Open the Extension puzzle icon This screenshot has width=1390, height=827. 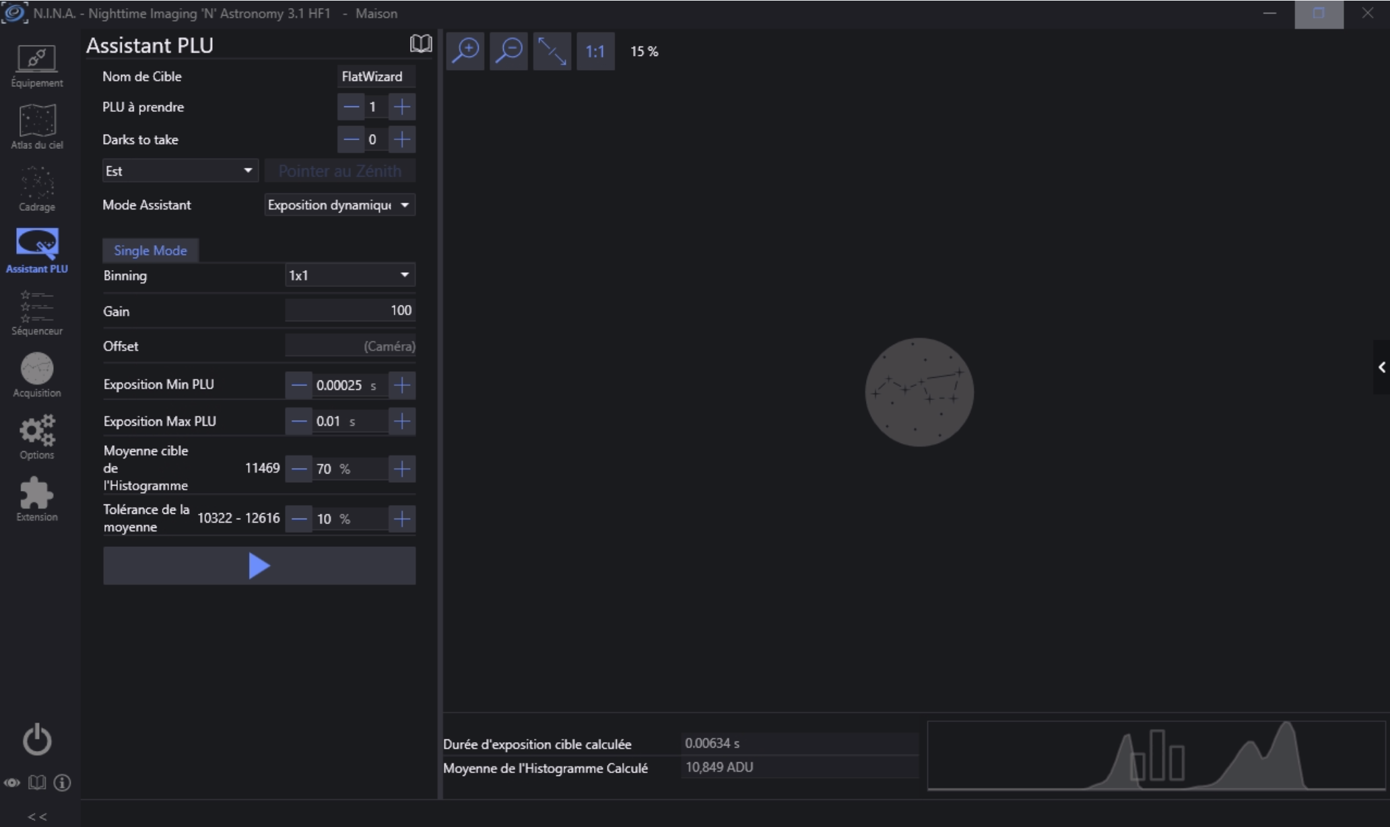click(x=36, y=499)
